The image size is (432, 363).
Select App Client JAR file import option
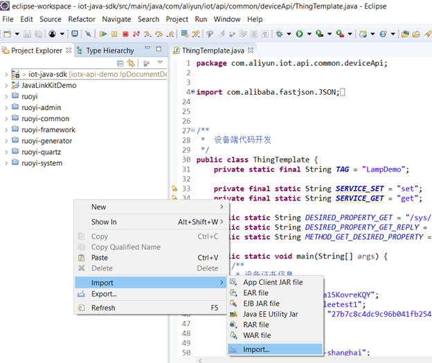click(x=275, y=282)
